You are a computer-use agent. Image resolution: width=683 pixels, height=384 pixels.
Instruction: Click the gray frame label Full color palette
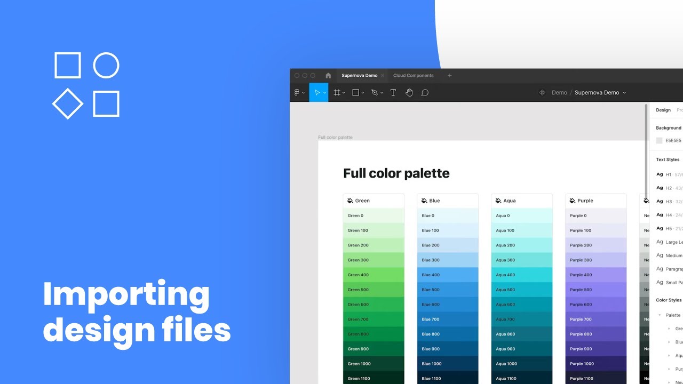pyautogui.click(x=335, y=138)
